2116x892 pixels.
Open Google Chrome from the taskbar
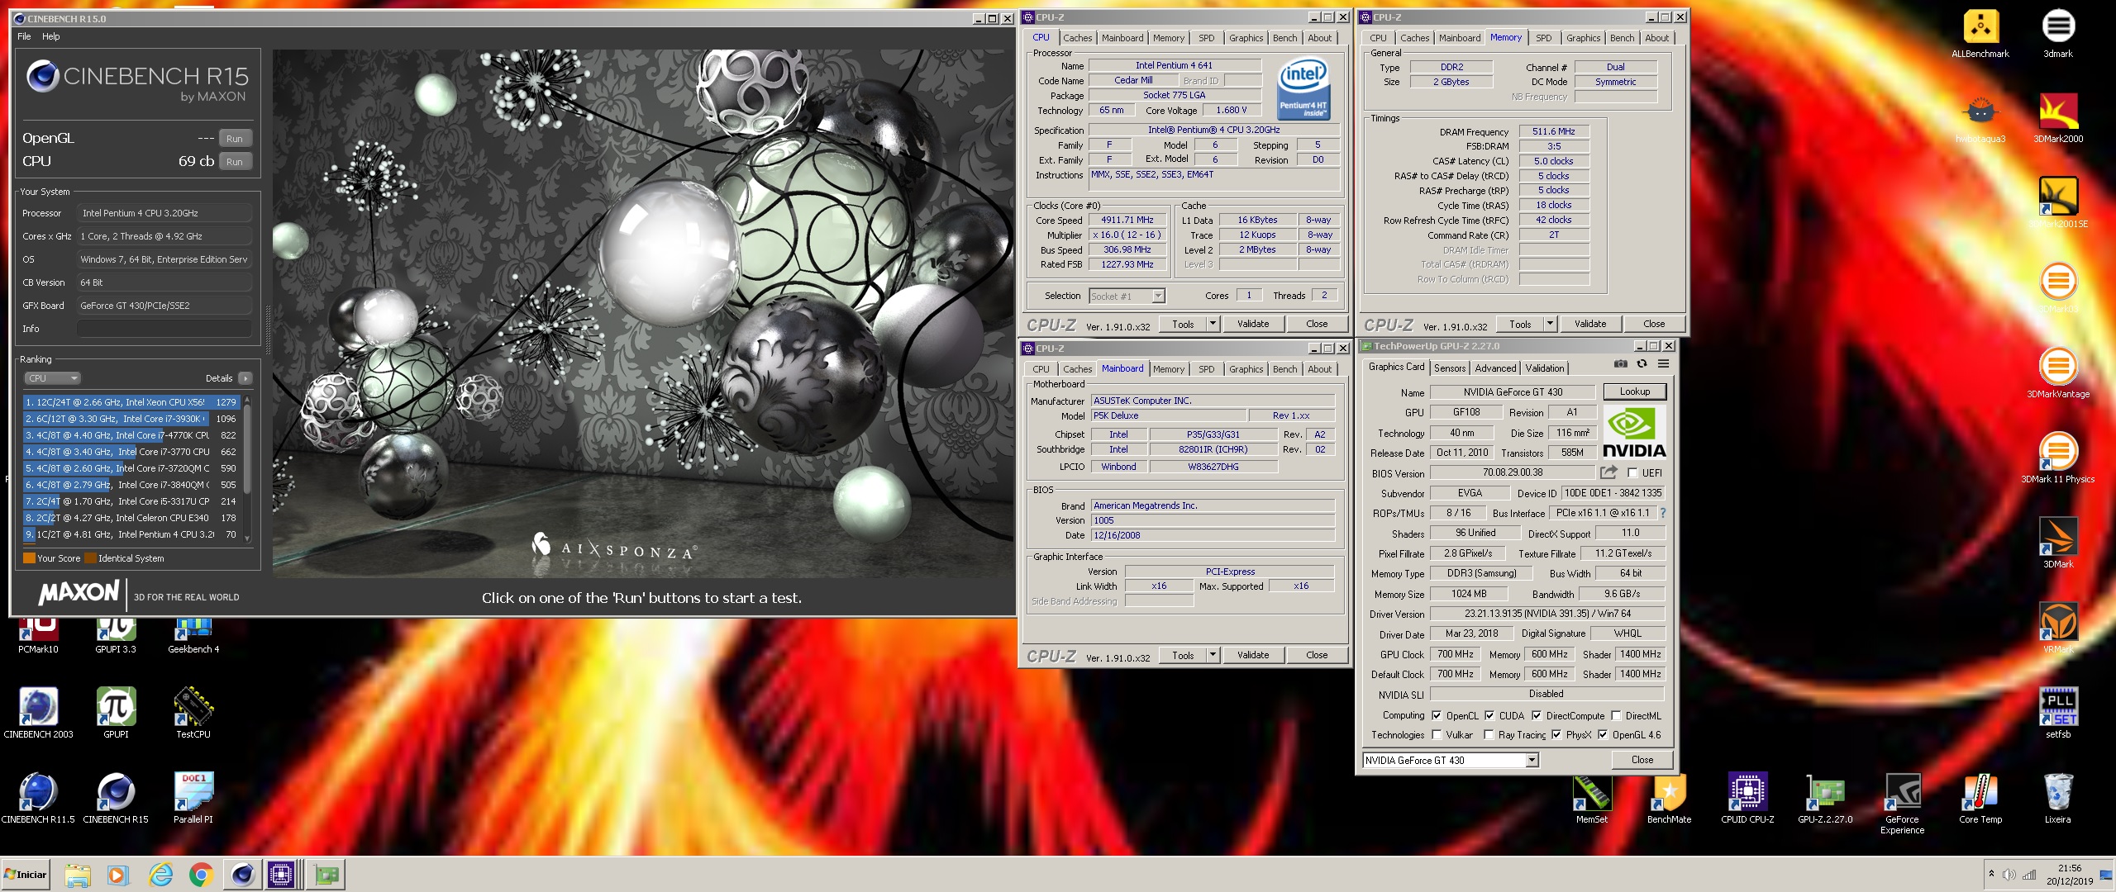[x=201, y=875]
